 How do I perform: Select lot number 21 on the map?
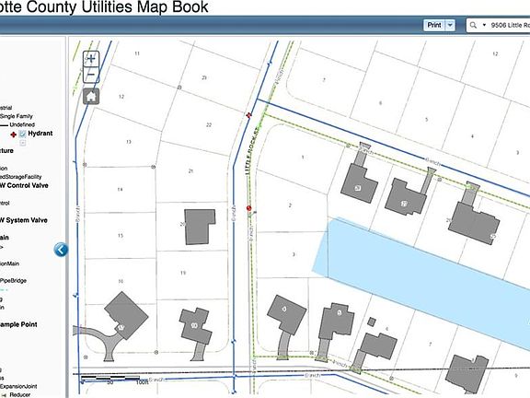point(190,171)
